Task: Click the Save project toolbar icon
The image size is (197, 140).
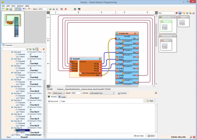Action: click(x=11, y=9)
